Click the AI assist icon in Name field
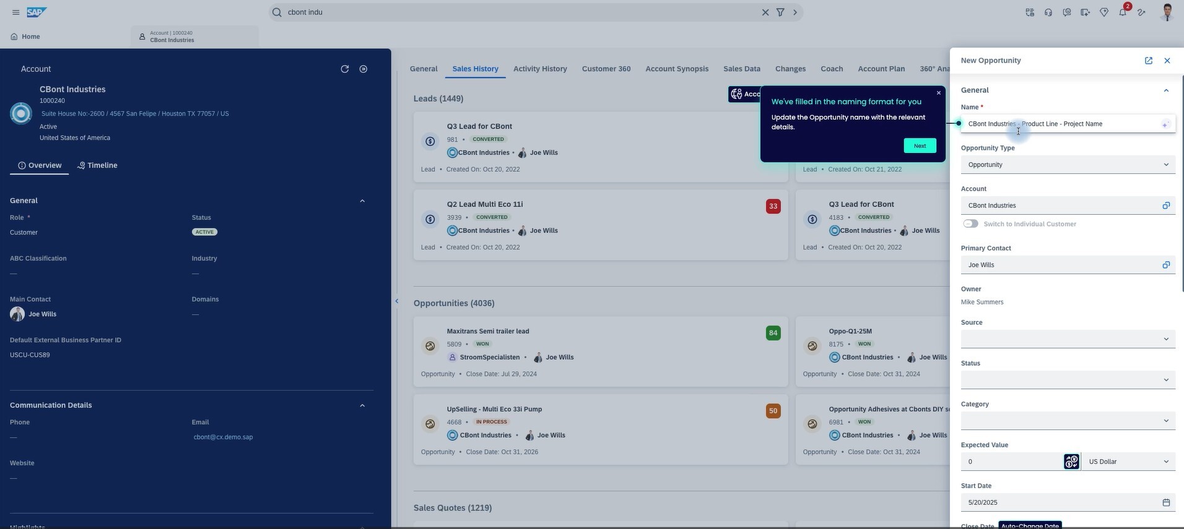Image resolution: width=1184 pixels, height=529 pixels. (1165, 124)
